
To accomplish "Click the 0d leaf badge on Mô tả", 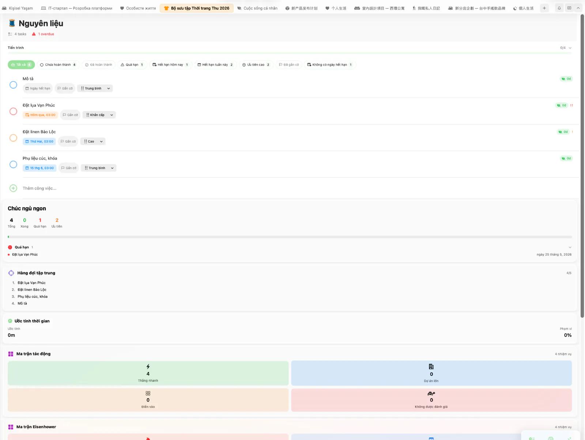I will [x=566, y=79].
